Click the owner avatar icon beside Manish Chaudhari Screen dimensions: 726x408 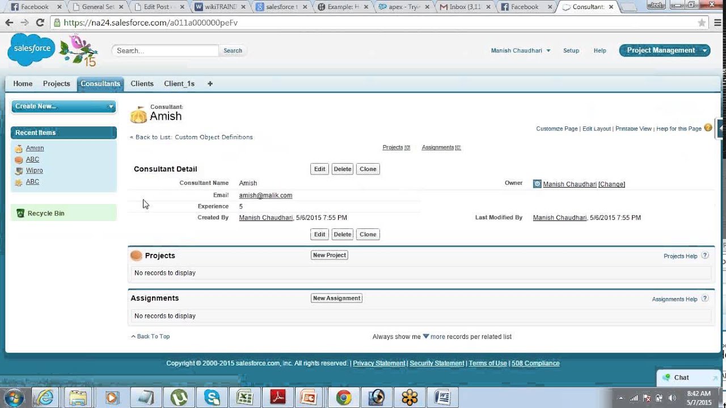[537, 184]
